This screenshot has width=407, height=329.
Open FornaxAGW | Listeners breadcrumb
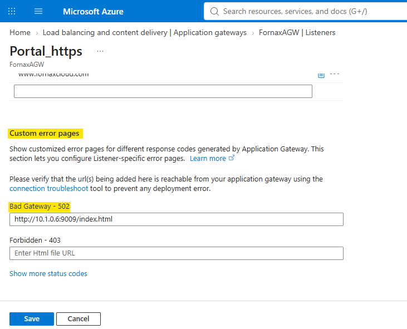coord(297,32)
